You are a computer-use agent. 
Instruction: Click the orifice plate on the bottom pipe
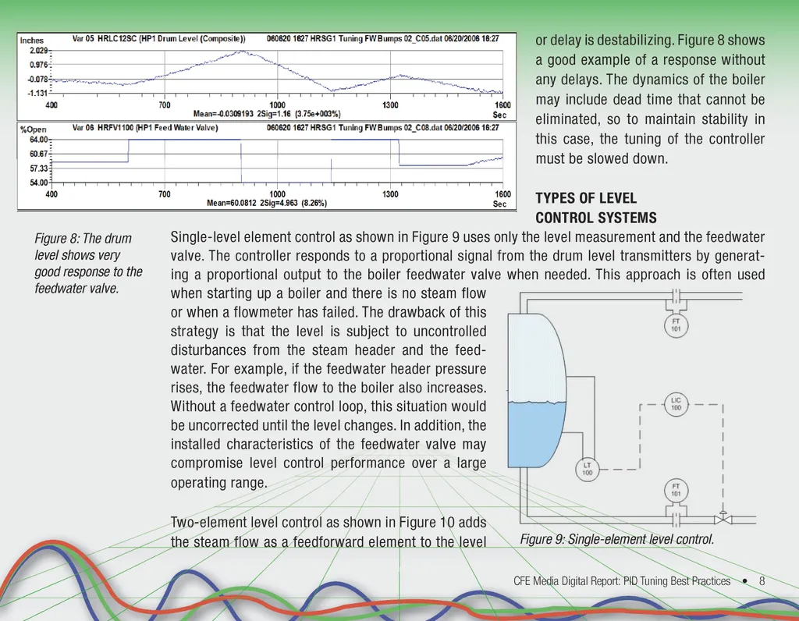(x=676, y=517)
